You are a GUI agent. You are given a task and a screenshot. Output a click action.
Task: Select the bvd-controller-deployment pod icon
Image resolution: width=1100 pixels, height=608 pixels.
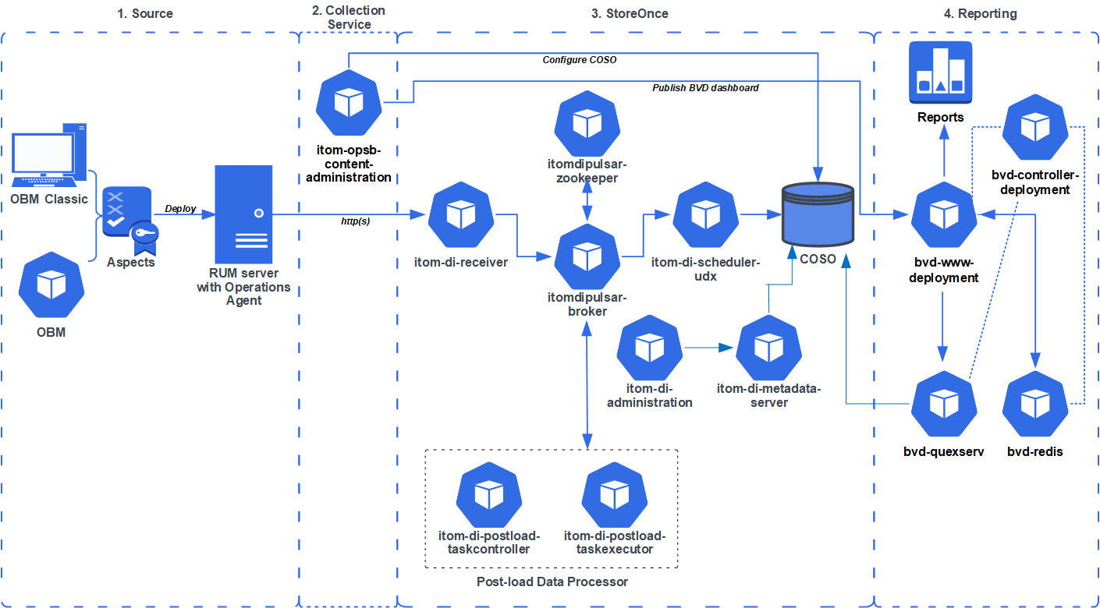[x=1034, y=127]
